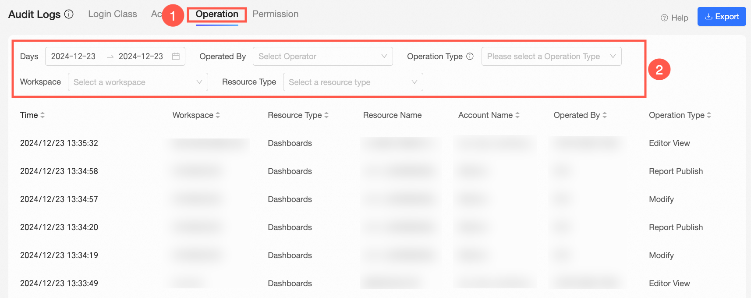Click the Help question mark icon
Image resolution: width=751 pixels, height=298 pixels.
pos(664,18)
